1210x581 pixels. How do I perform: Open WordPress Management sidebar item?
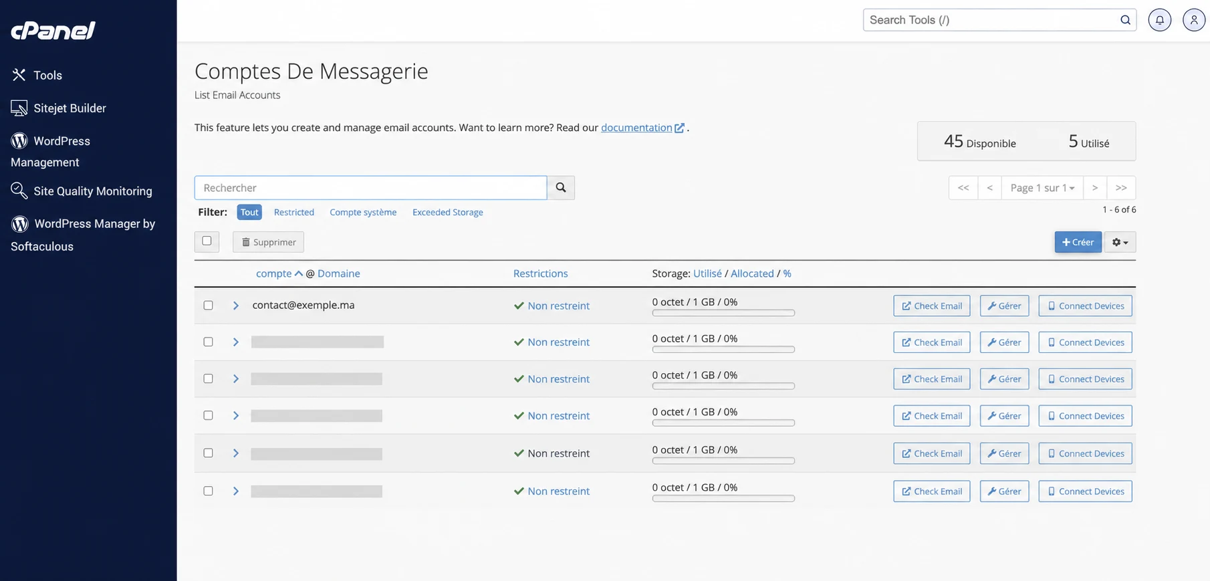(51, 151)
